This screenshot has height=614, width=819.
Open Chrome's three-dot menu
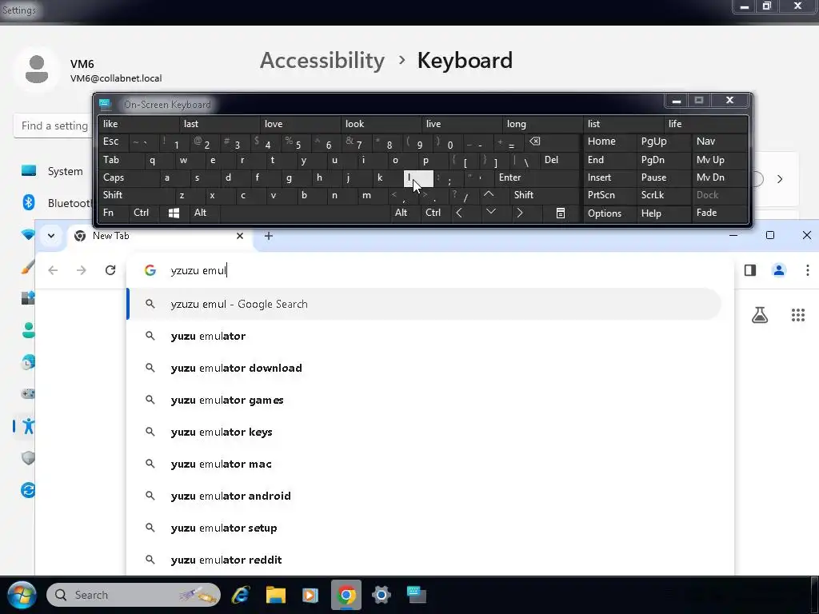808,270
